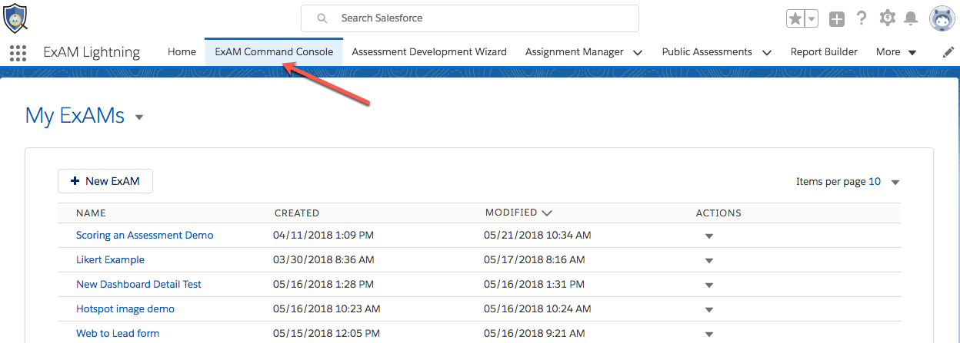
Task: Click the ExAM Lightning app name
Action: click(x=92, y=52)
